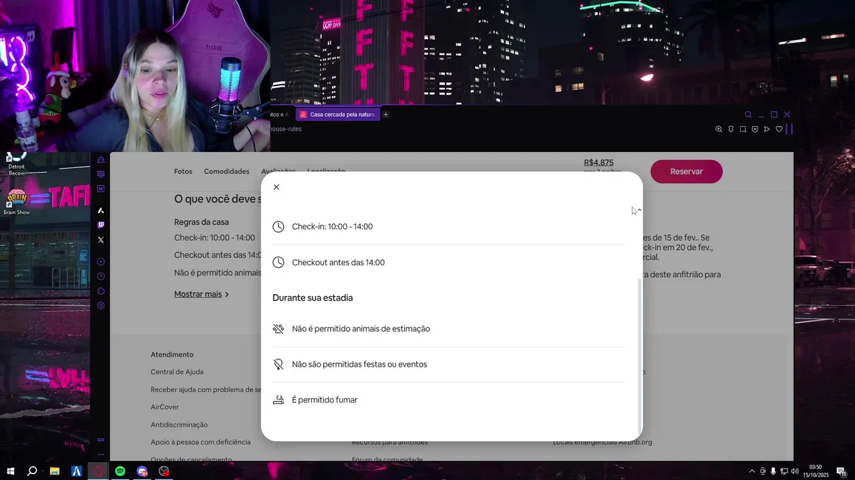855x480 pixels.
Task: Open the Antidiscriminação footer link
Action: click(179, 425)
